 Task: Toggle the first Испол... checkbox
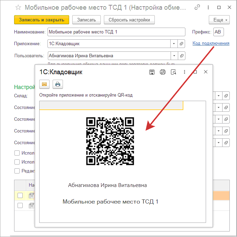point(17,153)
